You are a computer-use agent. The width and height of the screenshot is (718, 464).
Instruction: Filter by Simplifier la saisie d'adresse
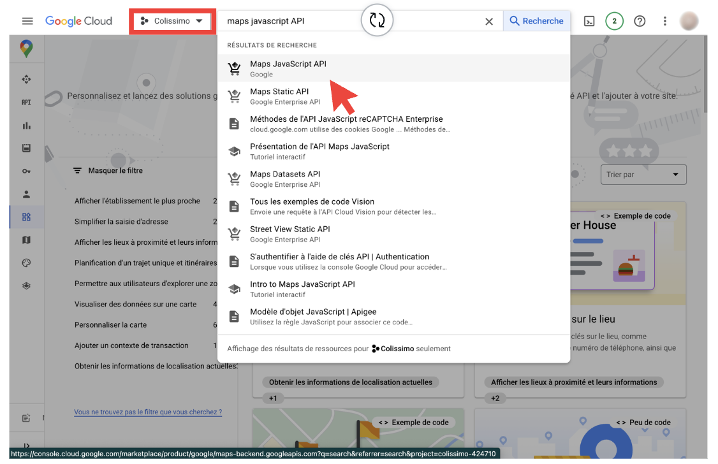click(x=121, y=221)
